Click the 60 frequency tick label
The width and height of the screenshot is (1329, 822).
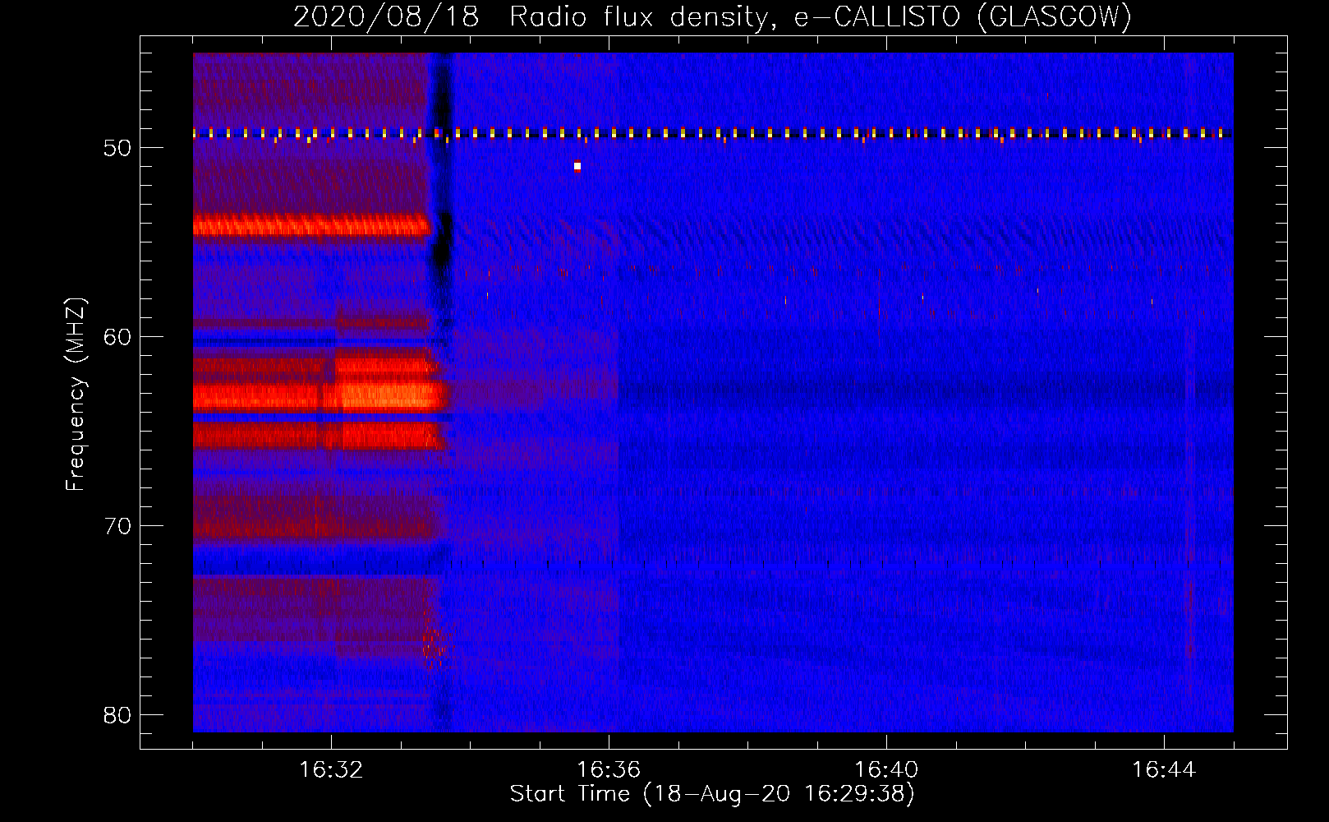117,337
